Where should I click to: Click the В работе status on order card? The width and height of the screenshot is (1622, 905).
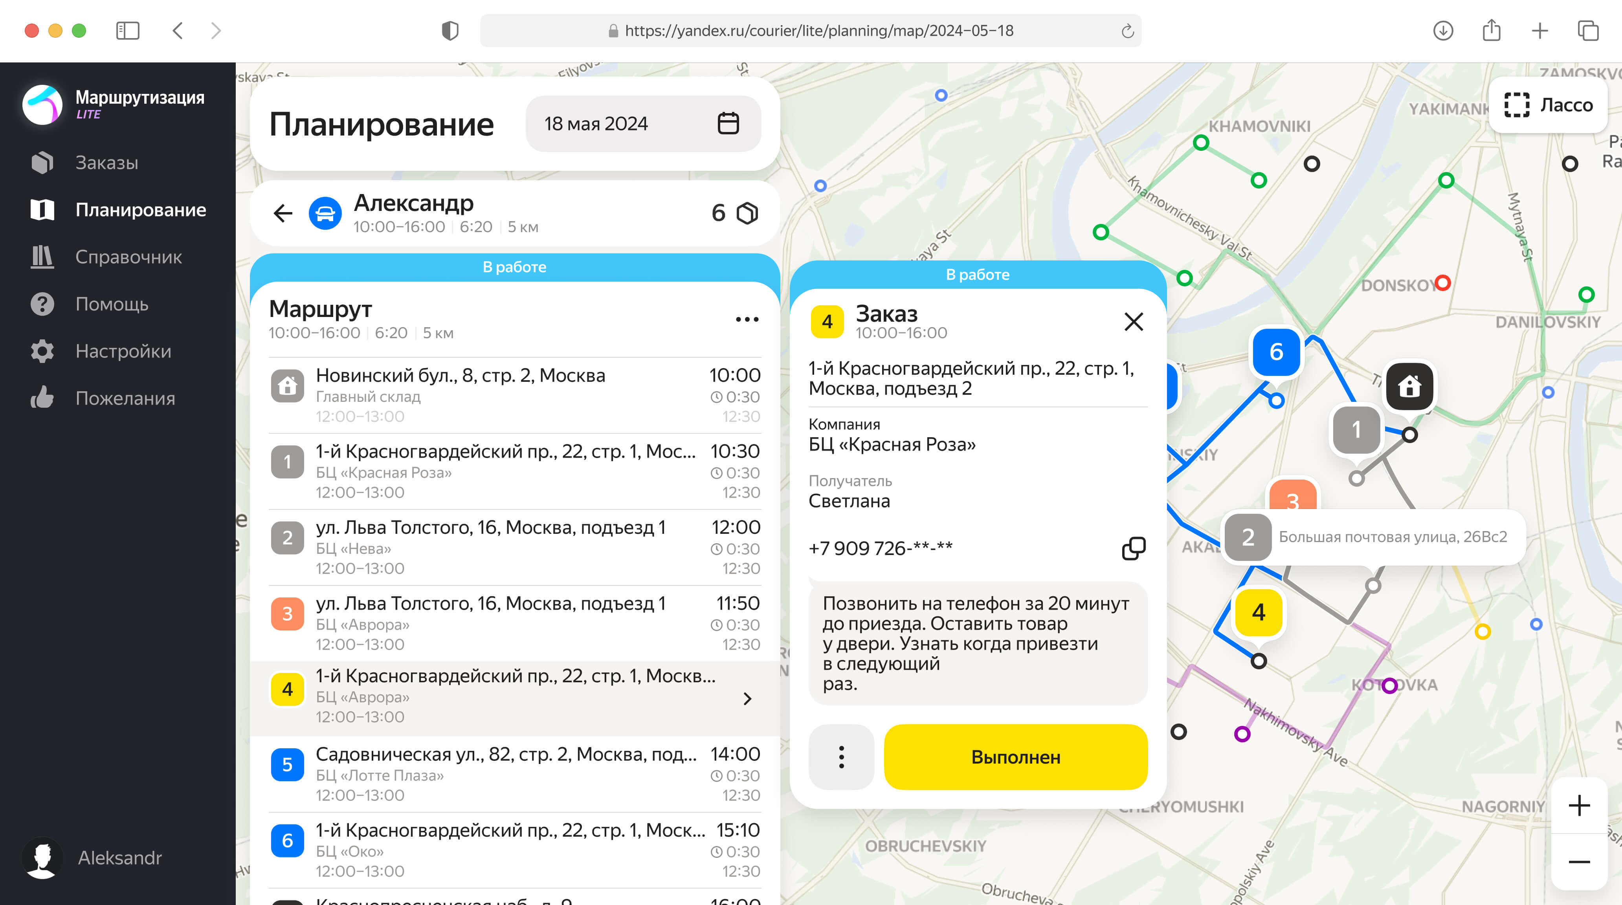[977, 275]
